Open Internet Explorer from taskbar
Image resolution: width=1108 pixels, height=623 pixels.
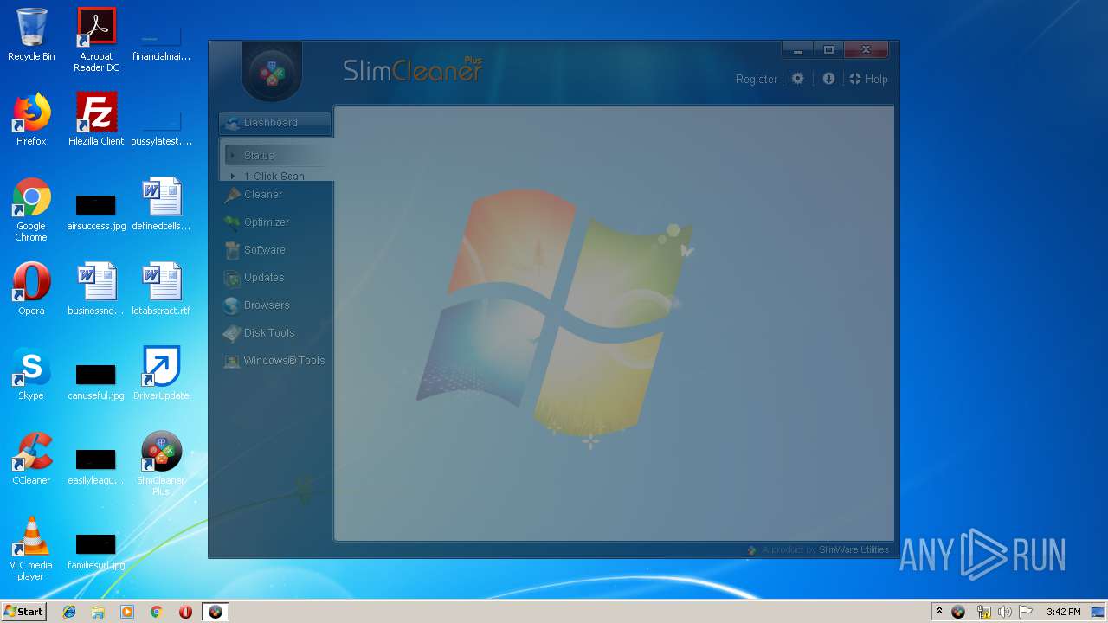69,612
